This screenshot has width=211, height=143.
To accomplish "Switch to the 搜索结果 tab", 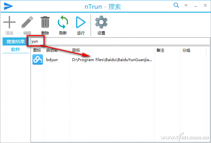I will 15,42.
